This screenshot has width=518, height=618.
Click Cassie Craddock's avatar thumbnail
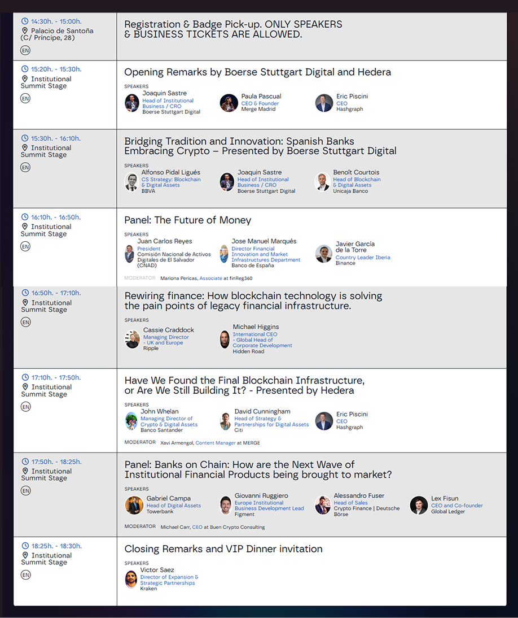[x=133, y=339]
